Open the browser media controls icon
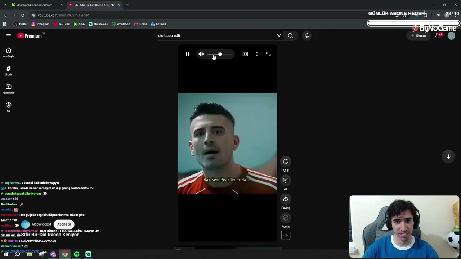The width and height of the screenshot is (461, 259). [438, 15]
